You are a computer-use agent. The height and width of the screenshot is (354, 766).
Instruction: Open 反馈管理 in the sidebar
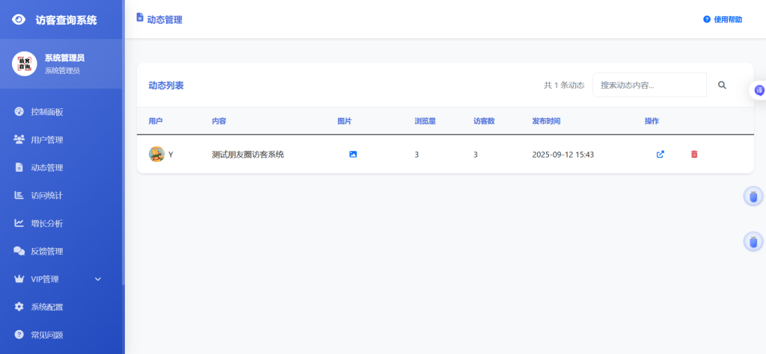point(47,251)
